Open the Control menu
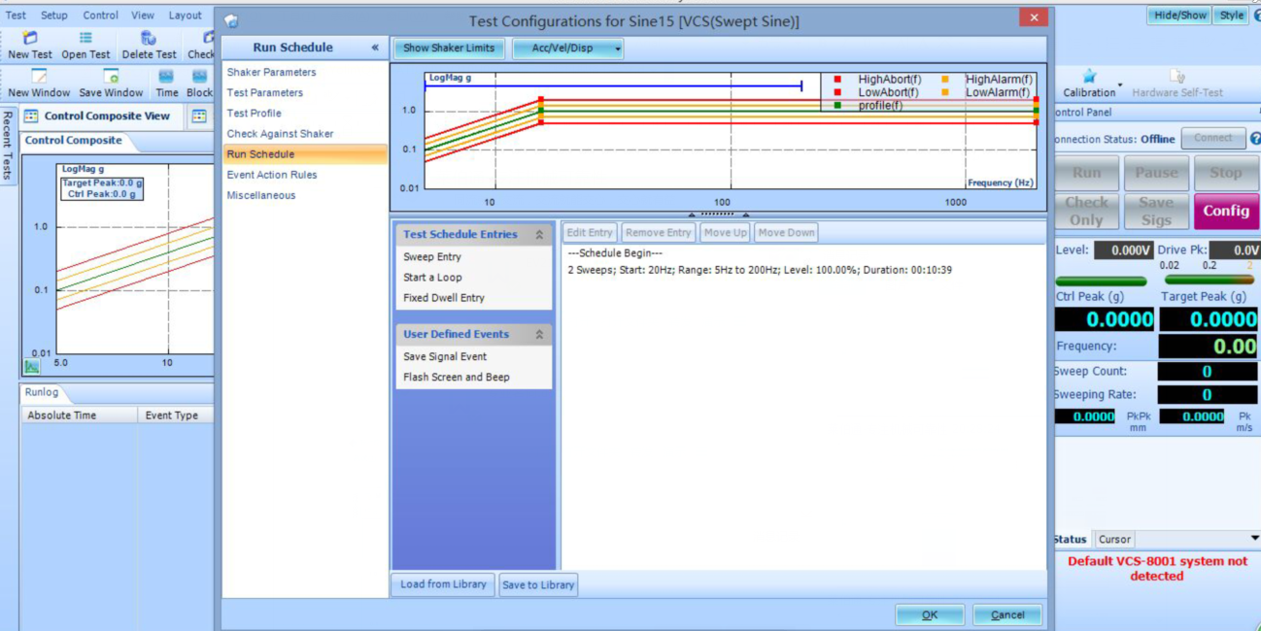 [100, 16]
